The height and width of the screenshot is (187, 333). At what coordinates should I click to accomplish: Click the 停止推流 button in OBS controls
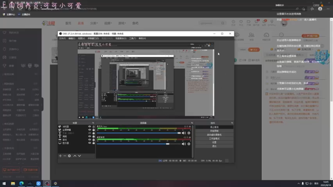tap(214, 127)
